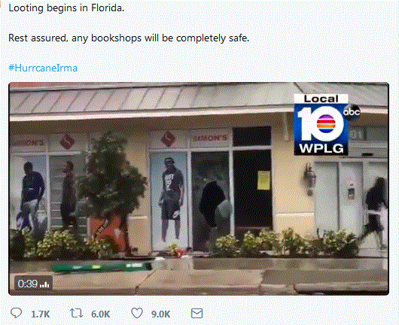Click the green object on sidewalk

102,267
